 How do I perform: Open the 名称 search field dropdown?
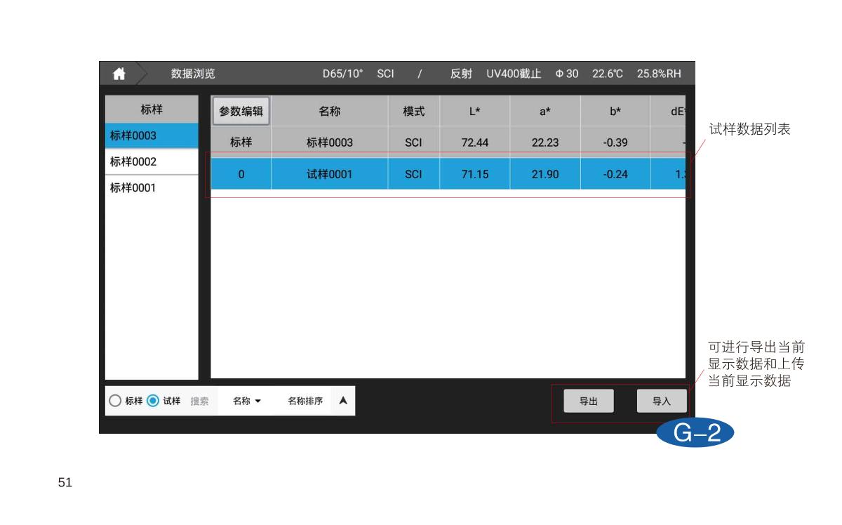[x=246, y=401]
